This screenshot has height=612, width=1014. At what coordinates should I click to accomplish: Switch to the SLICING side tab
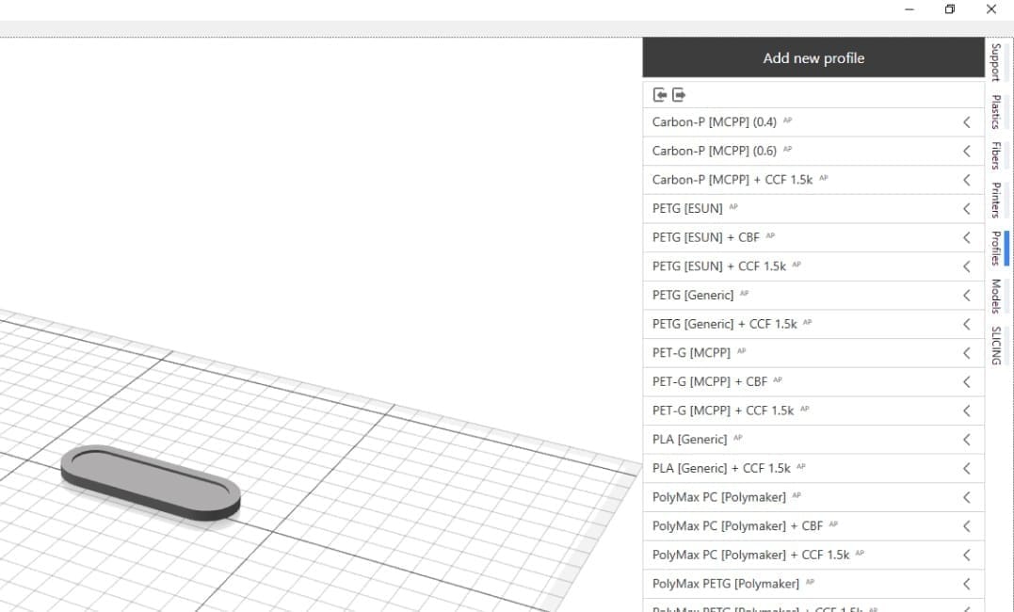pos(996,346)
